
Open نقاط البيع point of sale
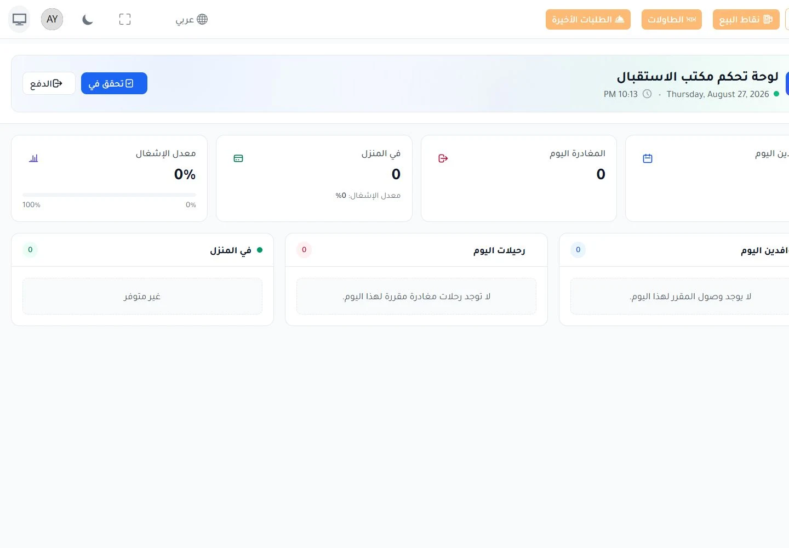(x=746, y=19)
